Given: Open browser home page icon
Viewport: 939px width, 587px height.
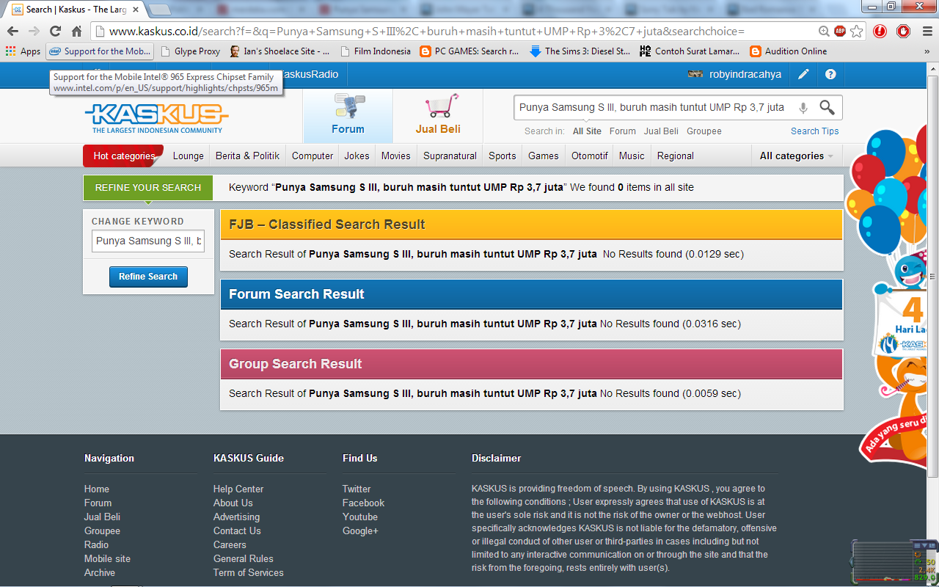Looking at the screenshot, I should (x=76, y=31).
